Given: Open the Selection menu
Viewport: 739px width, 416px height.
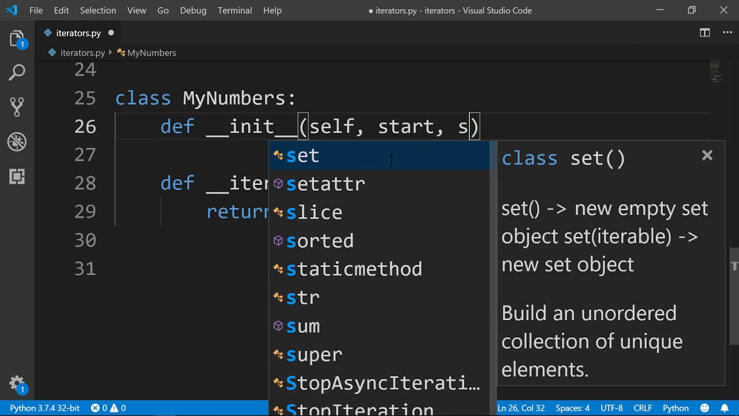Looking at the screenshot, I should point(98,10).
